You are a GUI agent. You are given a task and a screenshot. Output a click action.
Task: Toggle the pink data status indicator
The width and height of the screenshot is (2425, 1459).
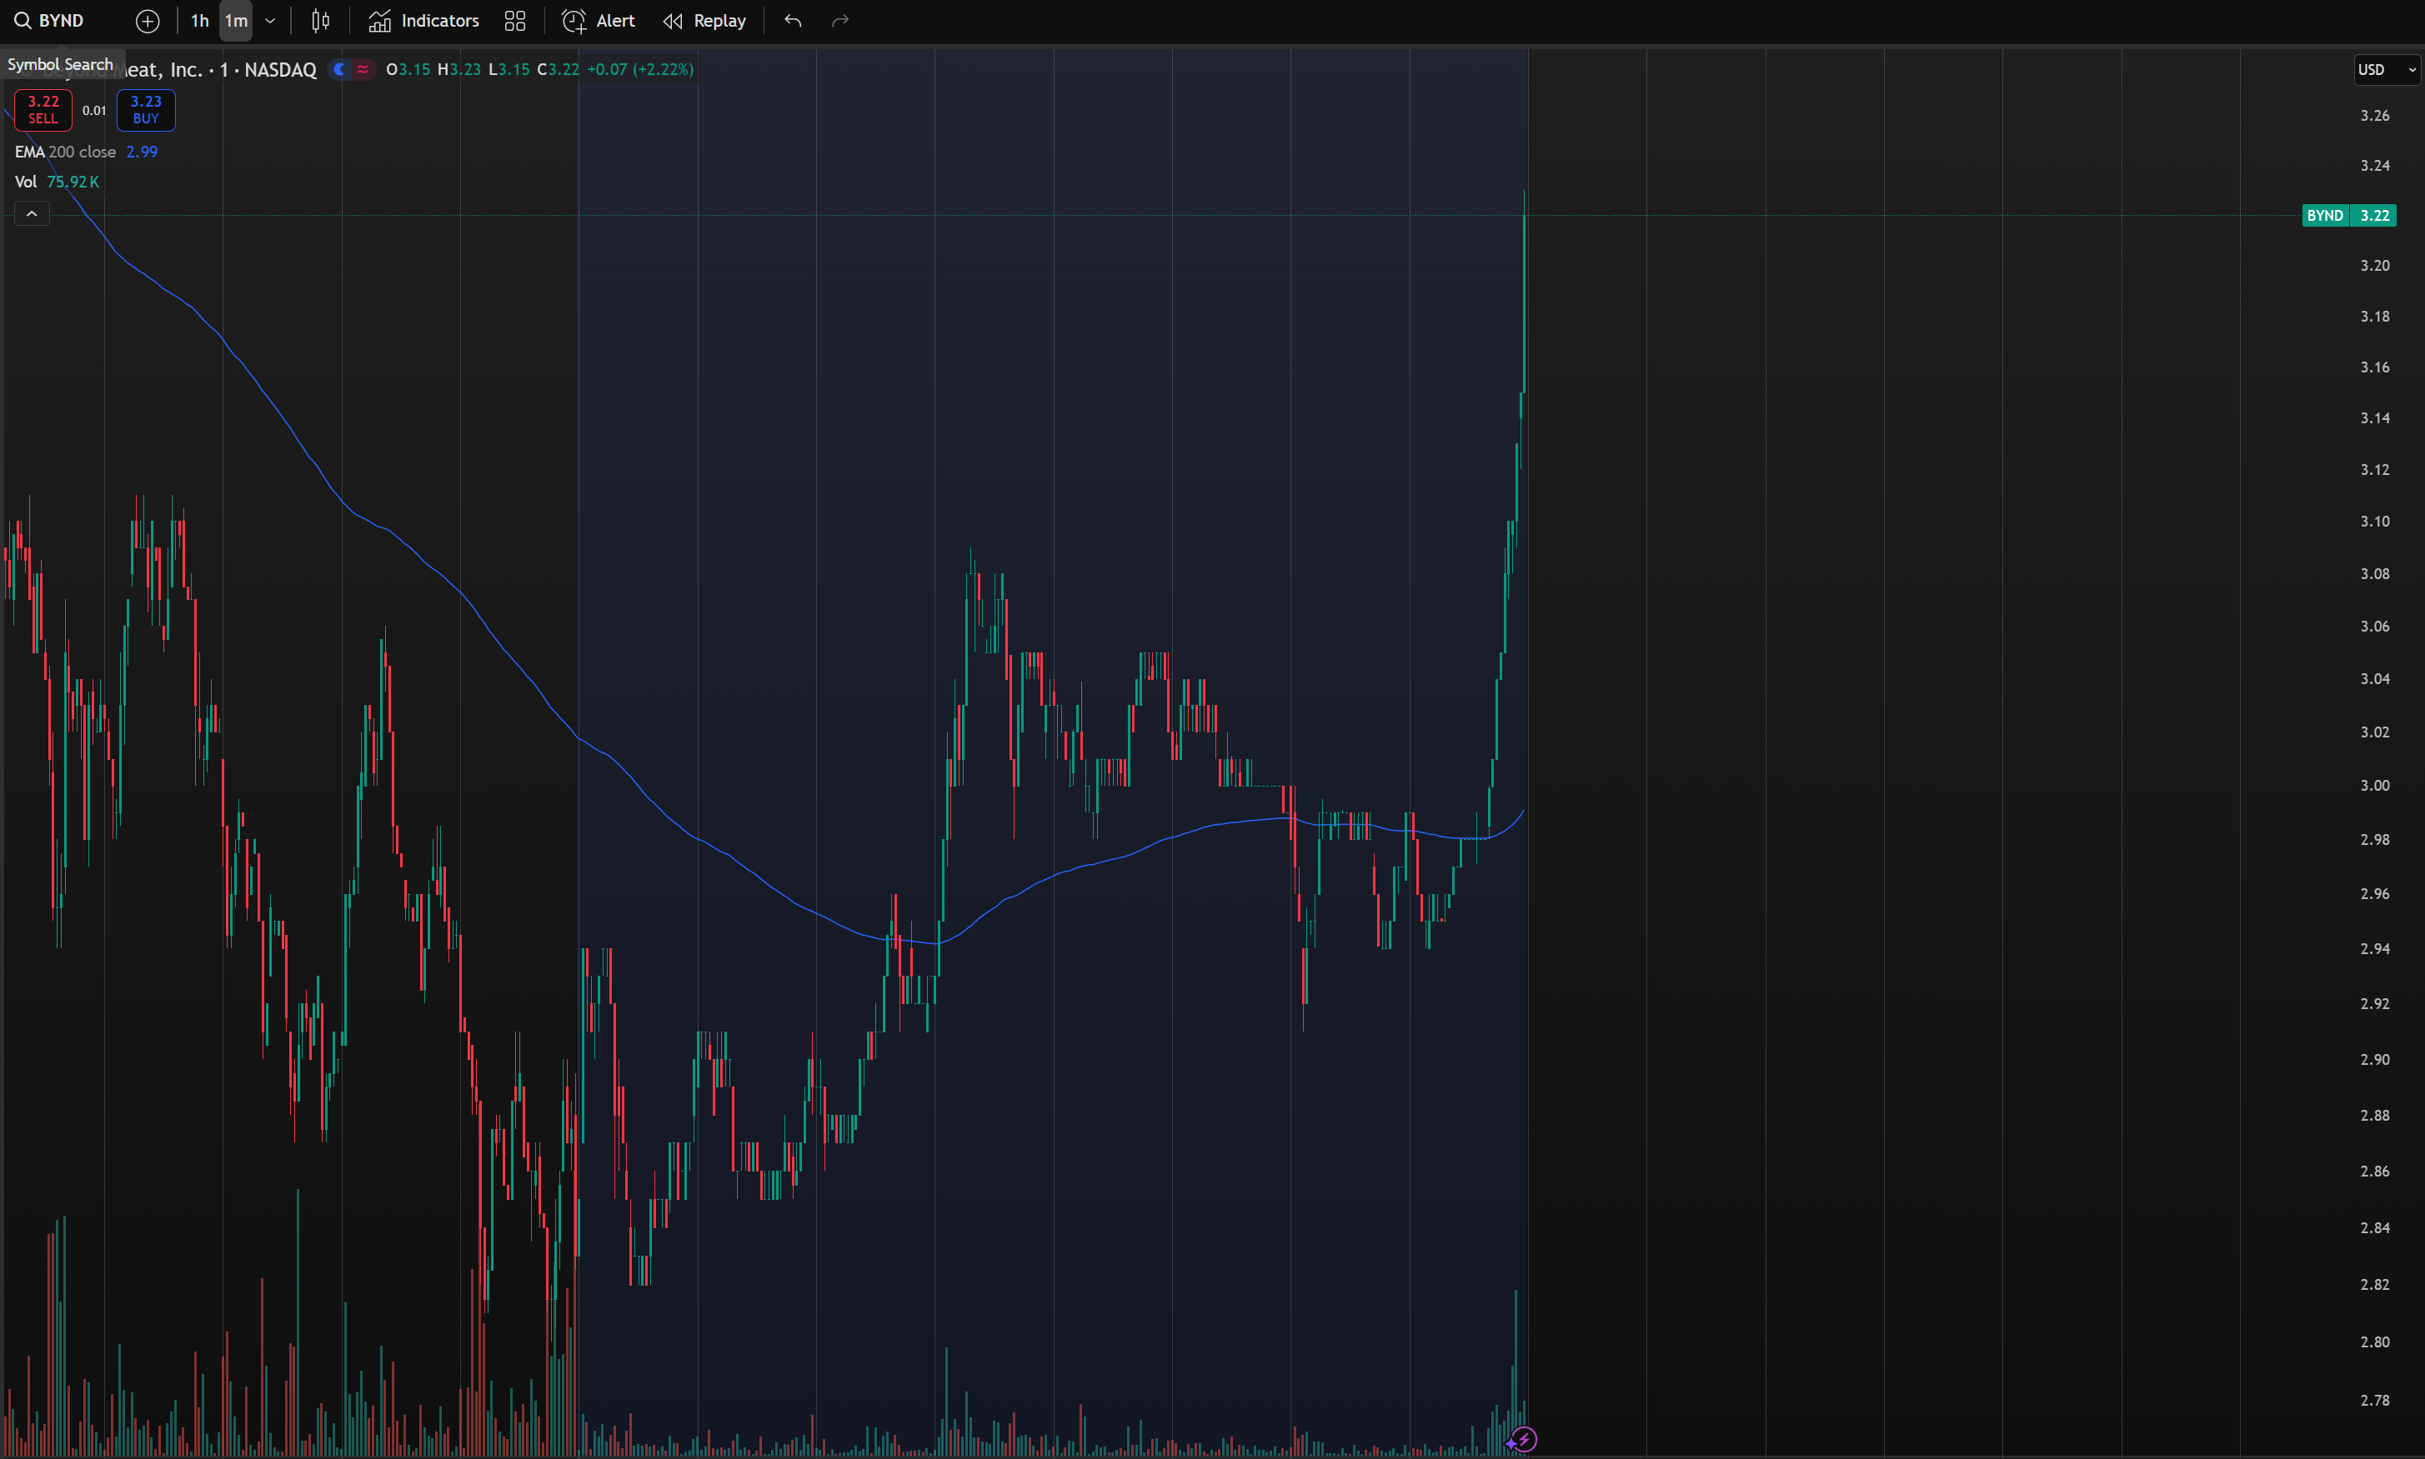point(363,69)
